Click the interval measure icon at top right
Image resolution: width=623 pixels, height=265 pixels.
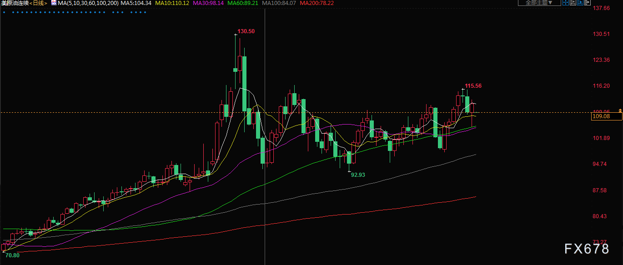[573, 3]
